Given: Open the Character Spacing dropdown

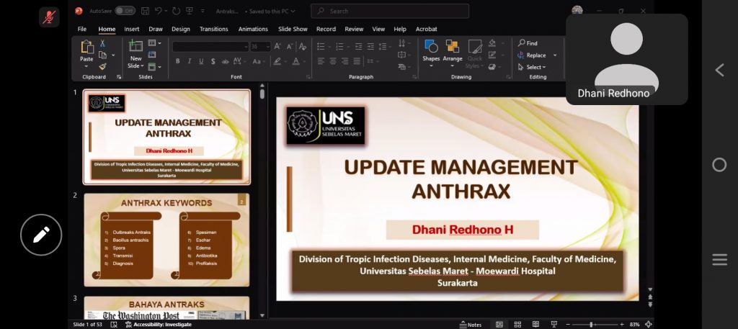Looking at the screenshot, I should click(x=239, y=61).
